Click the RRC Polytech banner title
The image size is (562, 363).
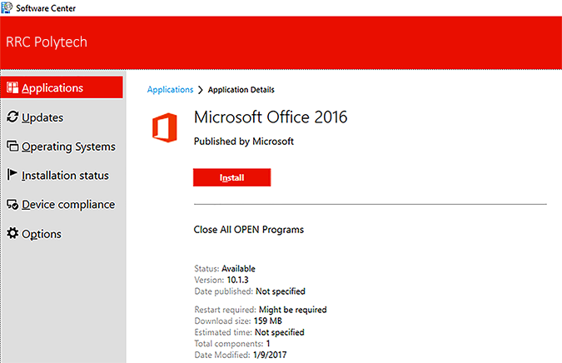(x=47, y=42)
